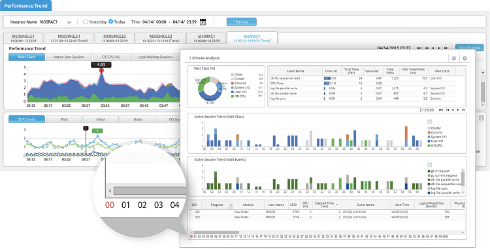Click the Performance Trend top tab
490x249 pixels.
26,6
